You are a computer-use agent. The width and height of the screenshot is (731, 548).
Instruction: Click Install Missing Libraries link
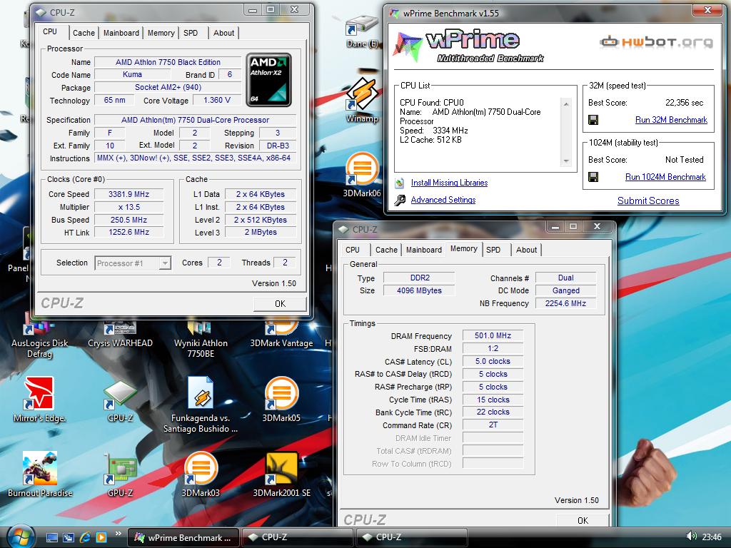[x=449, y=183]
